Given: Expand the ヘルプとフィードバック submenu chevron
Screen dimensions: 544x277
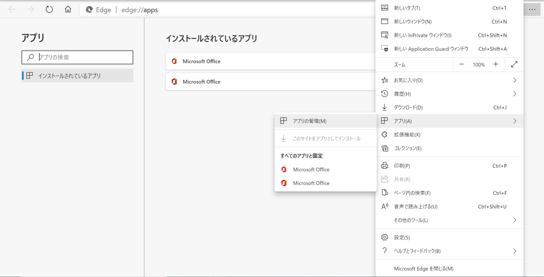Looking at the screenshot, I should (x=515, y=251).
